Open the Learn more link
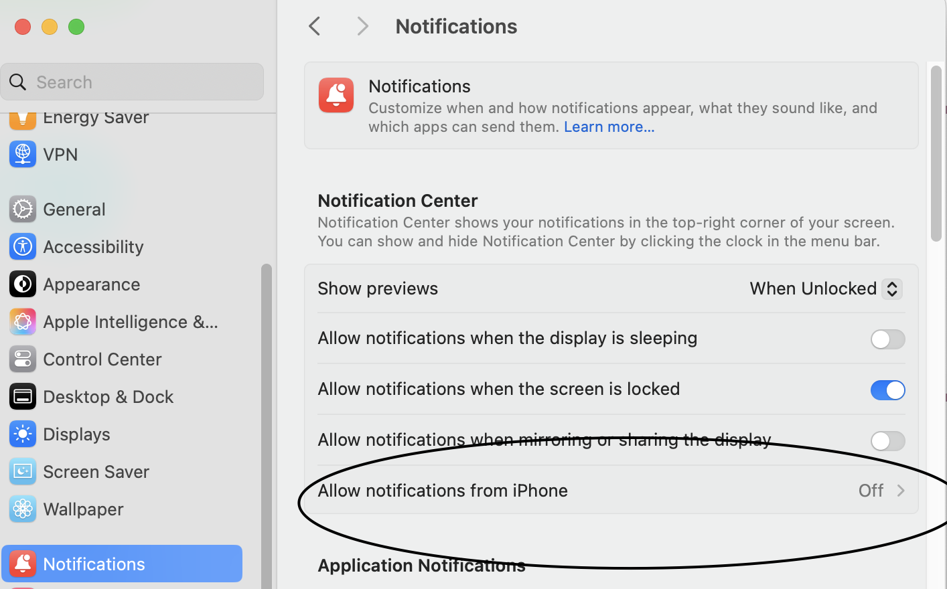The width and height of the screenshot is (947, 589). pos(609,127)
